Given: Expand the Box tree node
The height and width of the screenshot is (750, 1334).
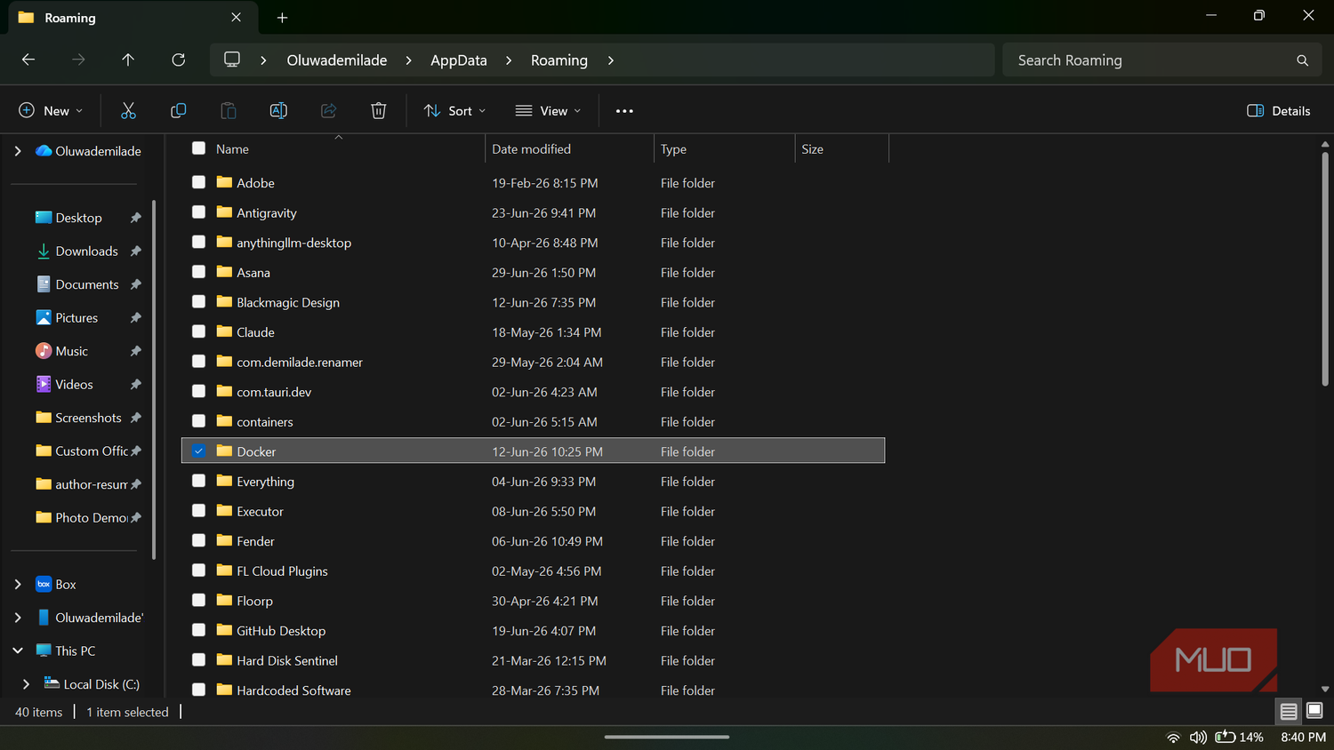Looking at the screenshot, I should 18,584.
